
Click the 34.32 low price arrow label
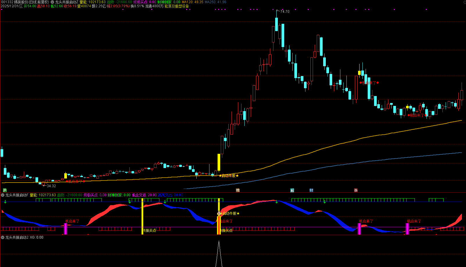pos(51,186)
